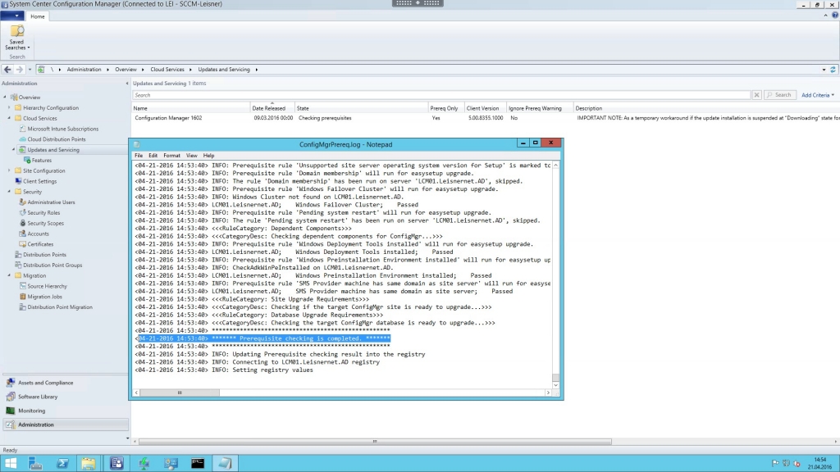Expand Site Configuration tree arrow
This screenshot has width=840, height=472.
[9, 170]
